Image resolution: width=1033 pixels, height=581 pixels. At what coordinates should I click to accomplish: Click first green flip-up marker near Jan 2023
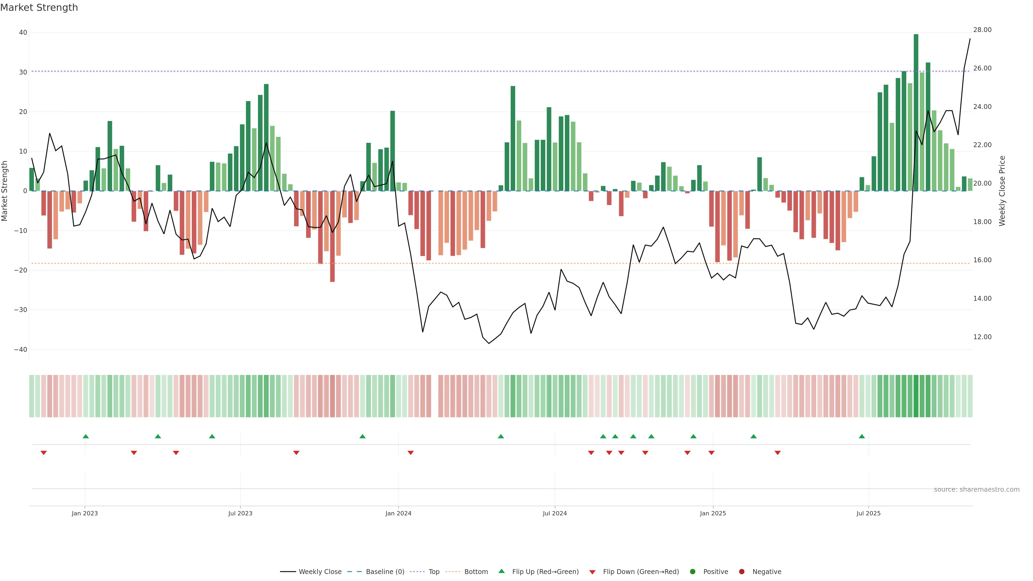point(86,436)
